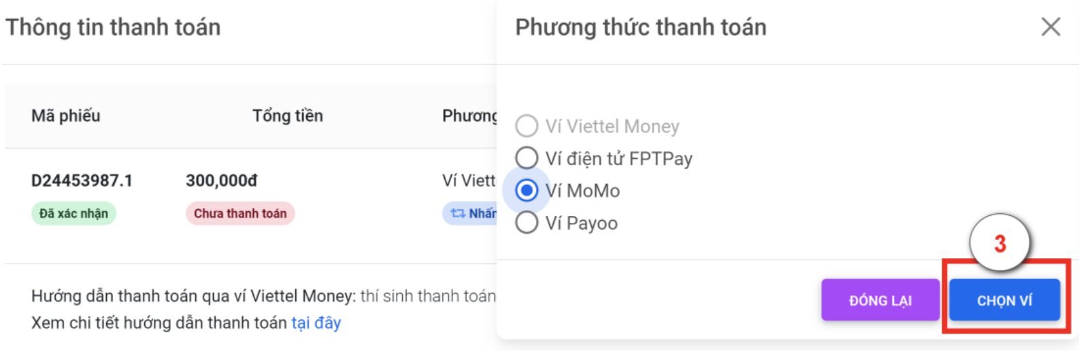Click the partially hidden Phương column header
The height and width of the screenshot is (356, 1079).
click(x=469, y=115)
